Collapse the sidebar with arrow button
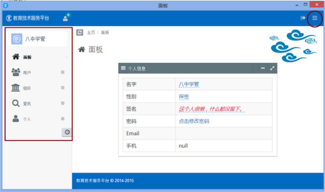 tap(67, 132)
